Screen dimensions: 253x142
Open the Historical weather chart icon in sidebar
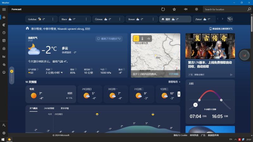tap(4, 56)
